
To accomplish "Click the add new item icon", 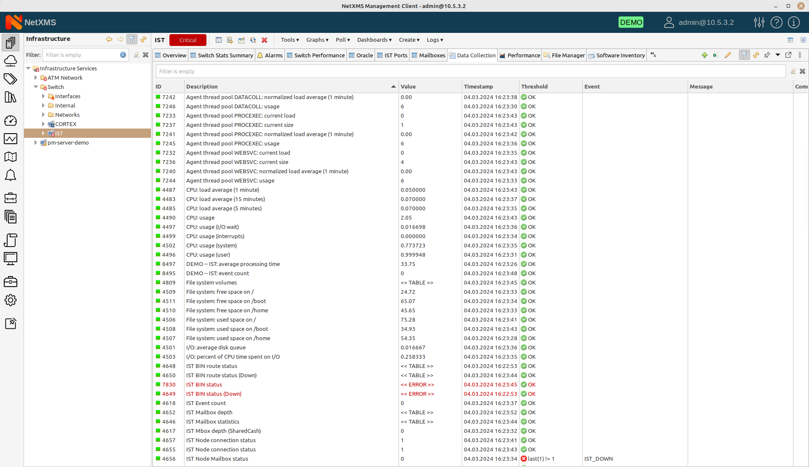I will tap(705, 55).
